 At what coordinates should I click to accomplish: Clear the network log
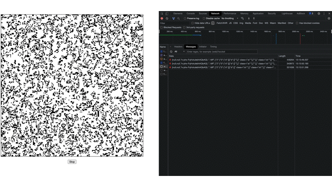point(167,19)
